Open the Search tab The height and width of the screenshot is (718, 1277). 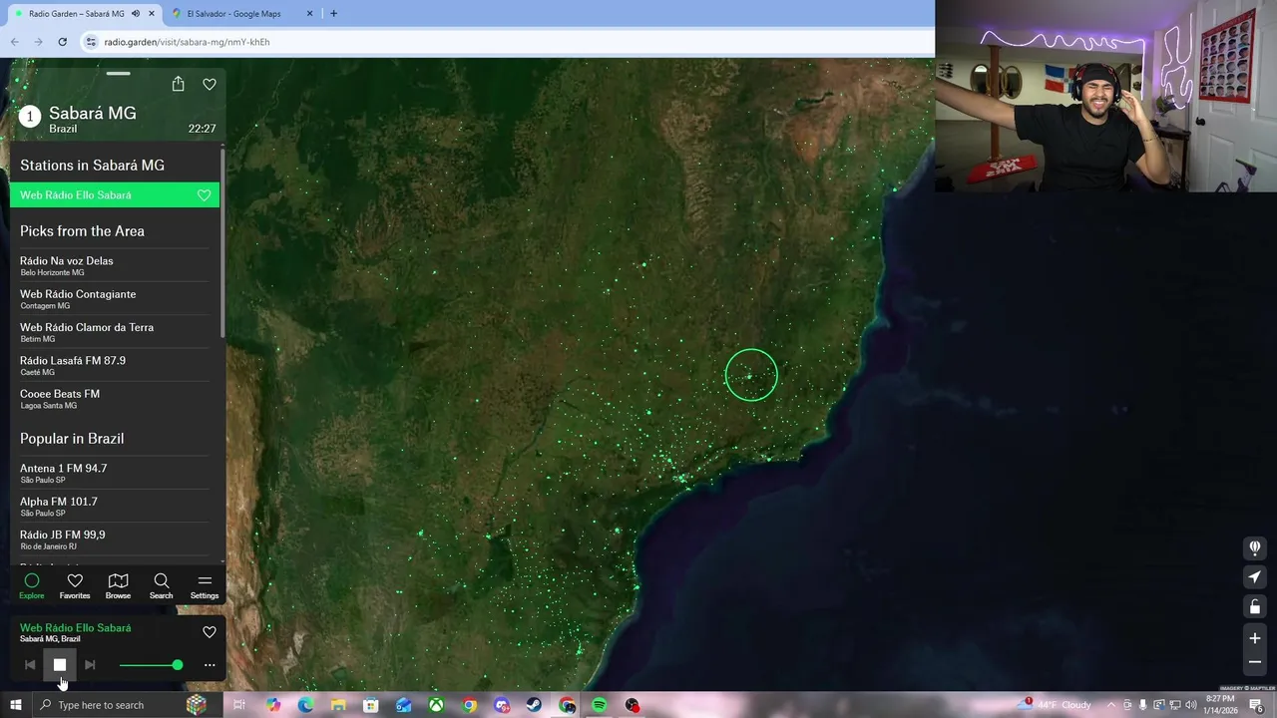[x=161, y=586]
